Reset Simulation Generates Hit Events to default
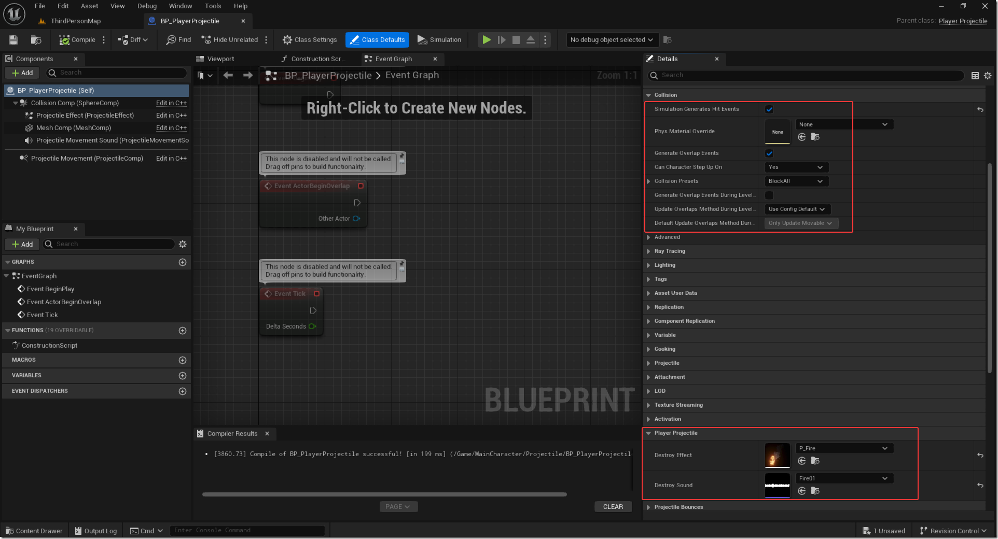Screen dimensions: 998x539 point(980,109)
